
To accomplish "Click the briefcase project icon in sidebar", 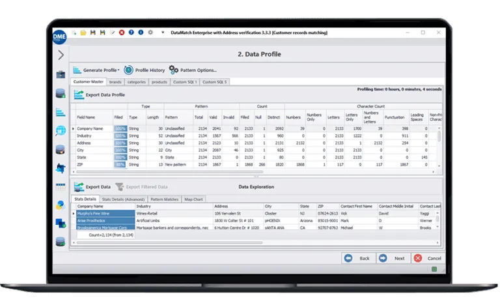I will coord(61,74).
